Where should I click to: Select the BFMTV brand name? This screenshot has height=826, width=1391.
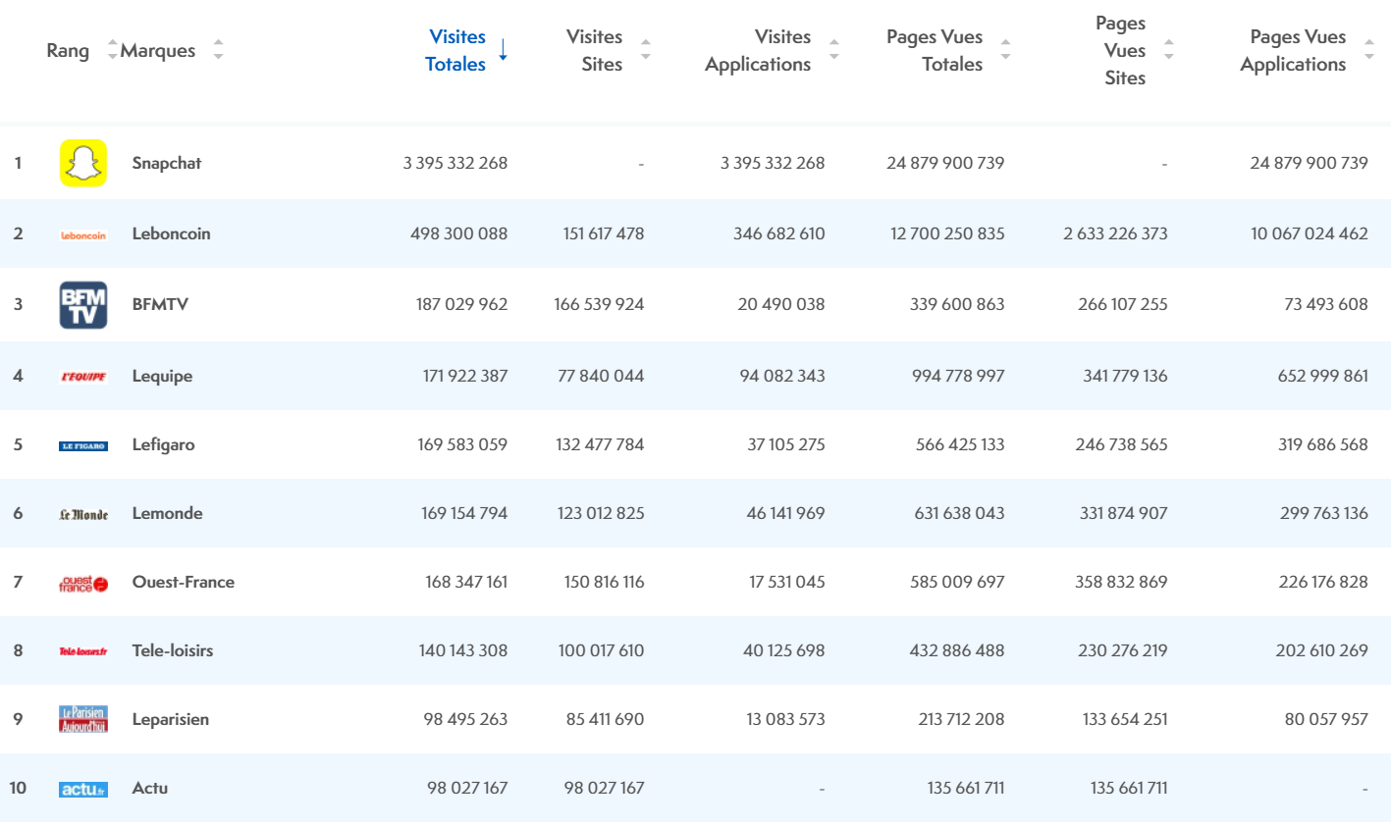(160, 304)
